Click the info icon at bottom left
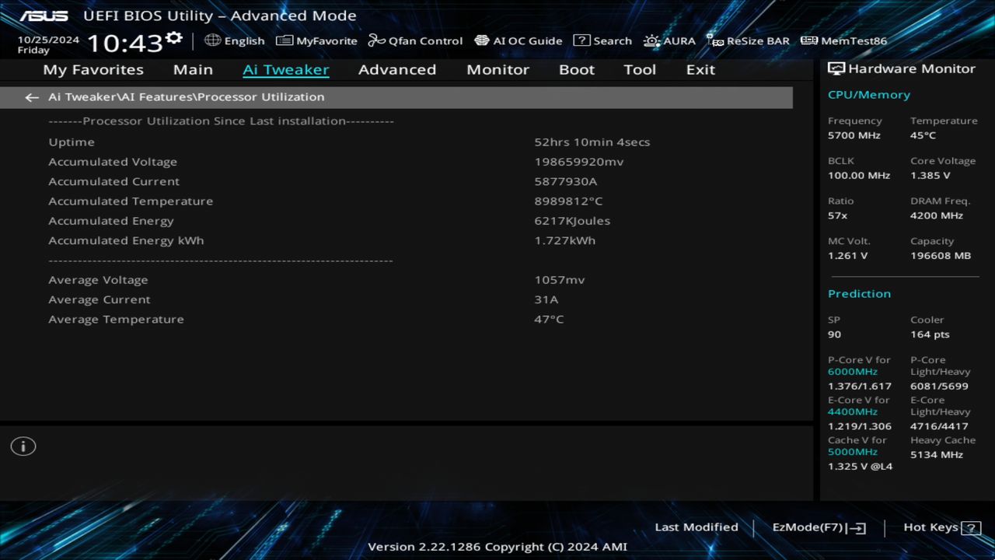This screenshot has height=560, width=995. click(x=23, y=446)
